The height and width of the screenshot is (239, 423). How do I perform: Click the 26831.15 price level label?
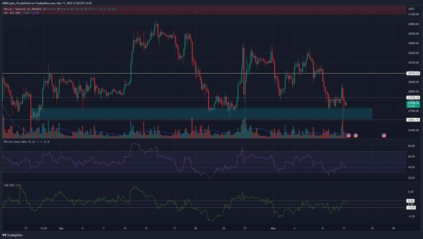pos(413,120)
